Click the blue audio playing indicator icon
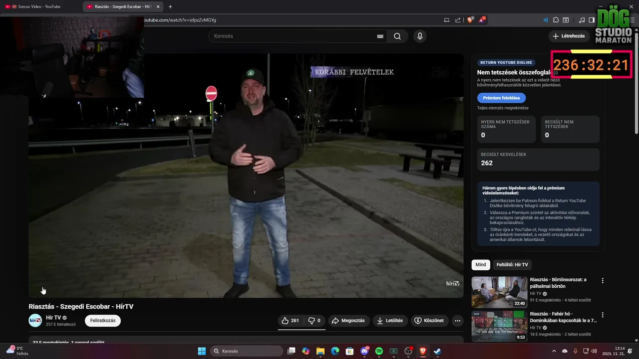The image size is (639, 359). point(546,20)
